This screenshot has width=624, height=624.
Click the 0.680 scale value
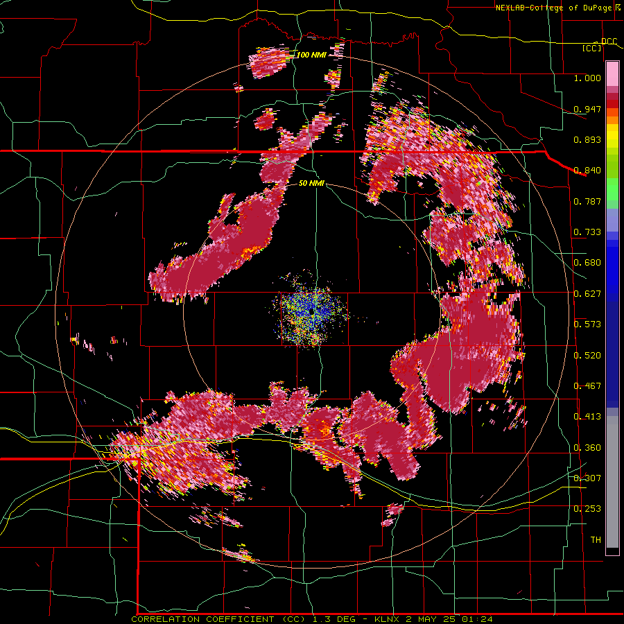coord(587,263)
